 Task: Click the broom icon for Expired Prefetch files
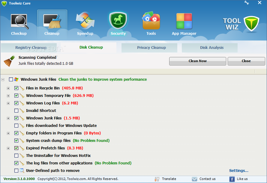pos(22,148)
